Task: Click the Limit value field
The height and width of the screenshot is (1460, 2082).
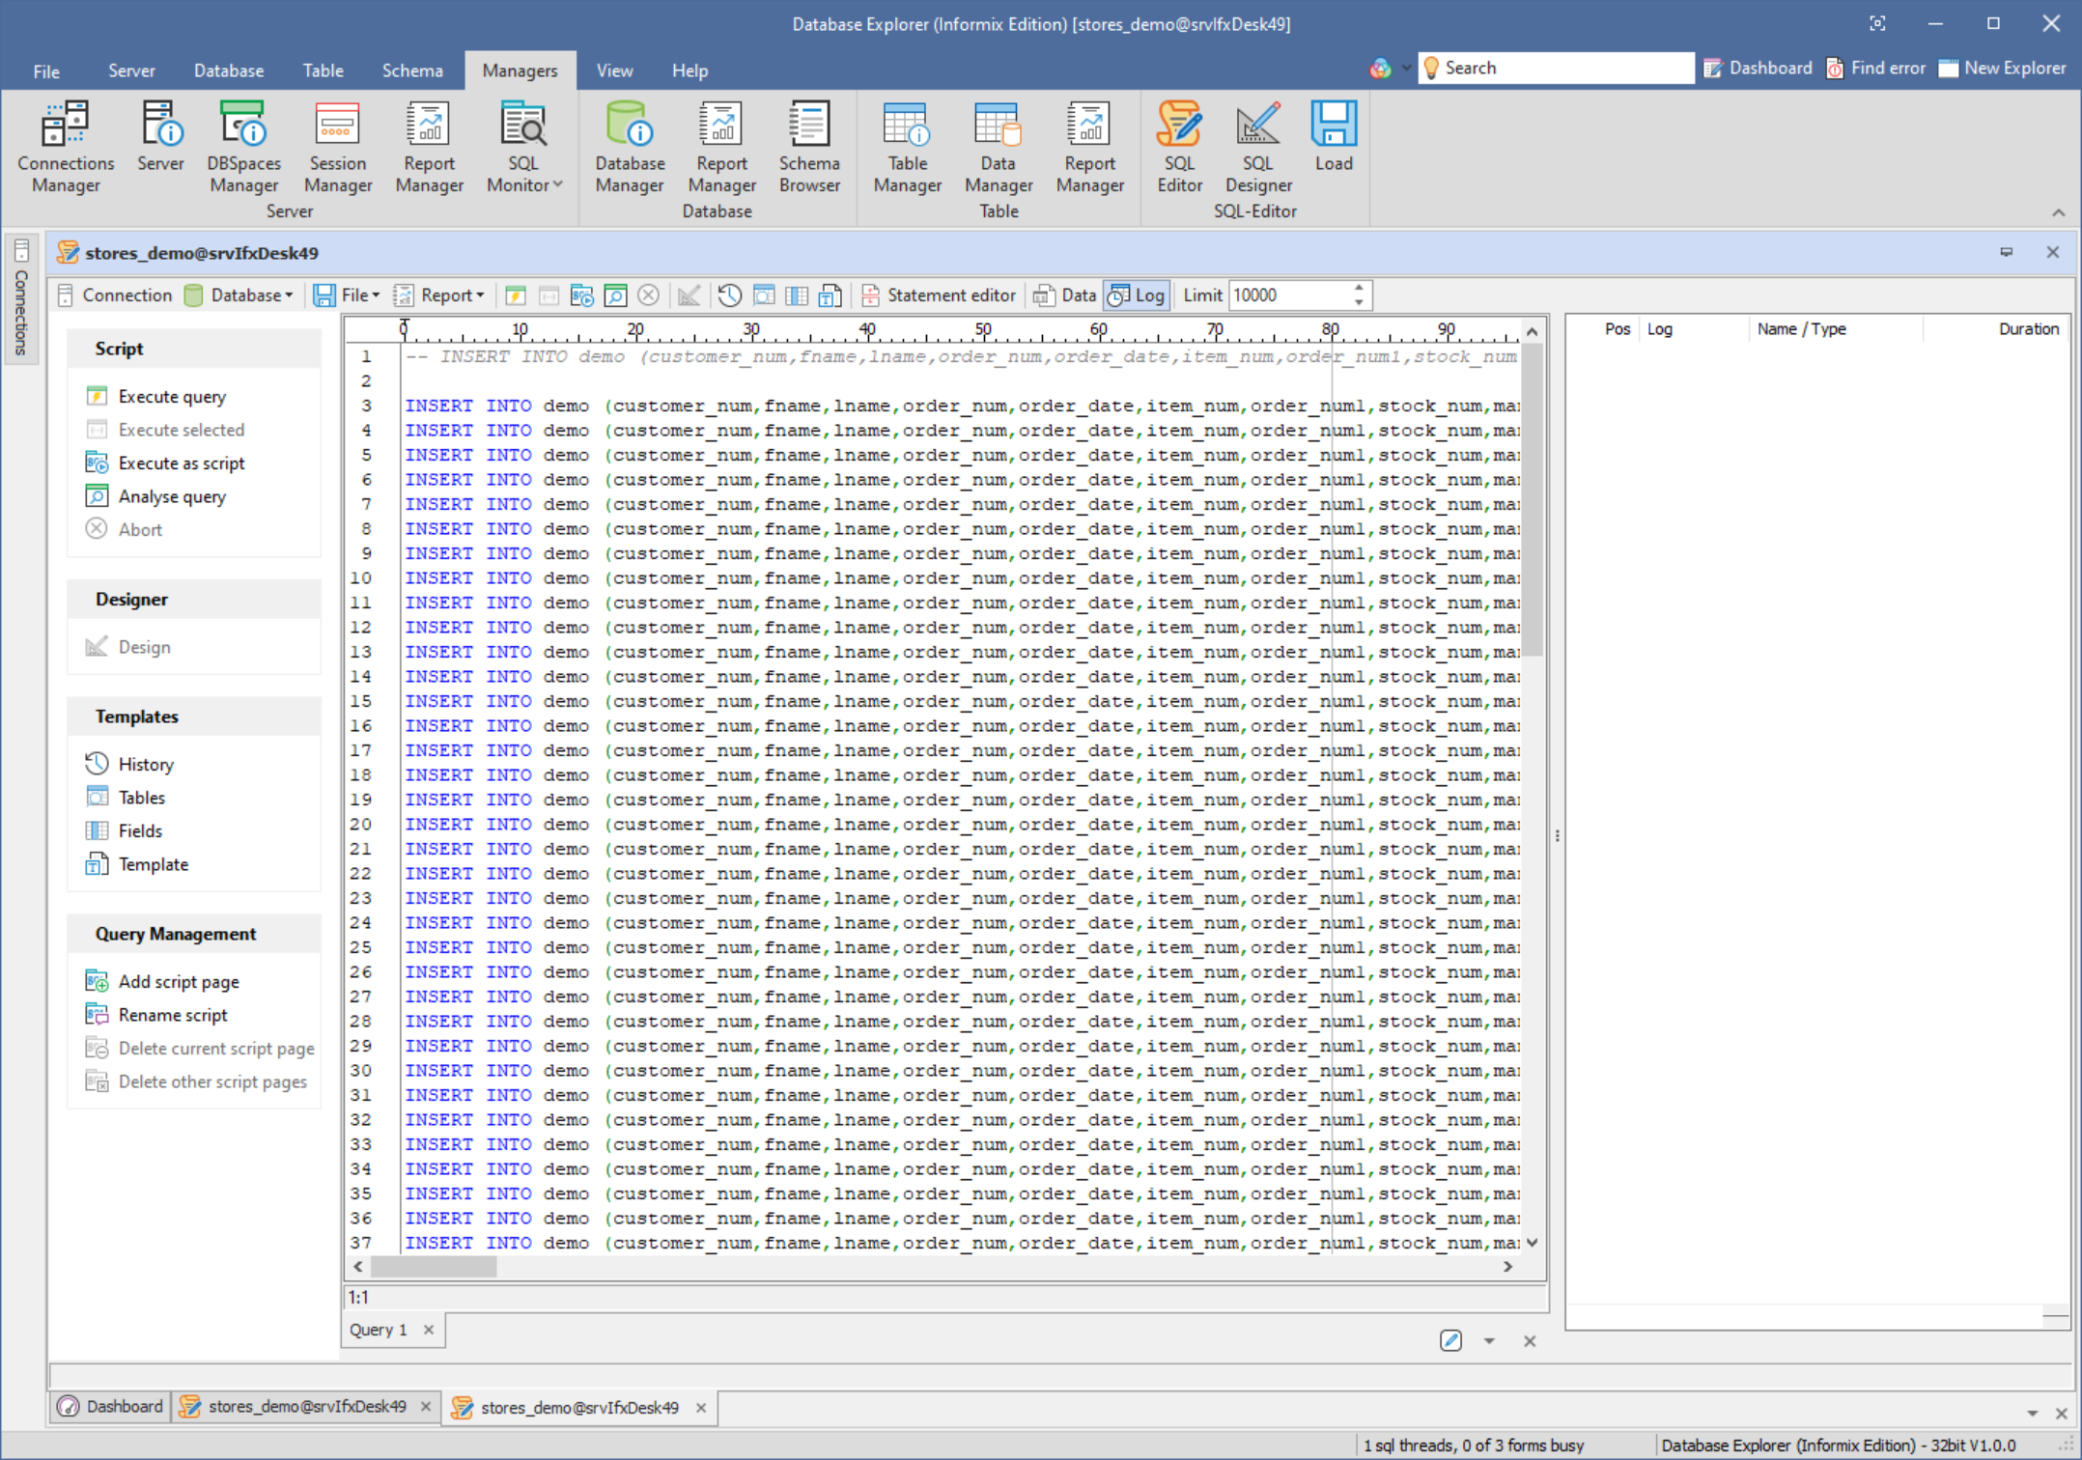Action: [x=1288, y=295]
